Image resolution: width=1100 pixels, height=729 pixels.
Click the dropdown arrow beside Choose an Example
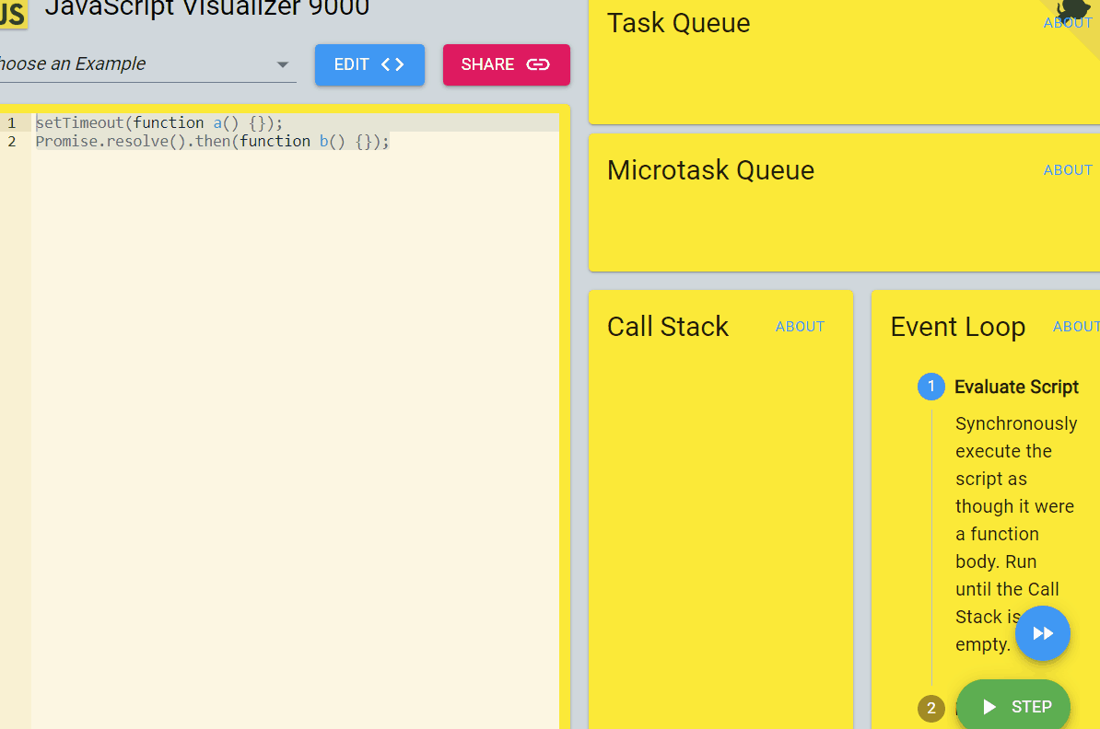pos(282,64)
